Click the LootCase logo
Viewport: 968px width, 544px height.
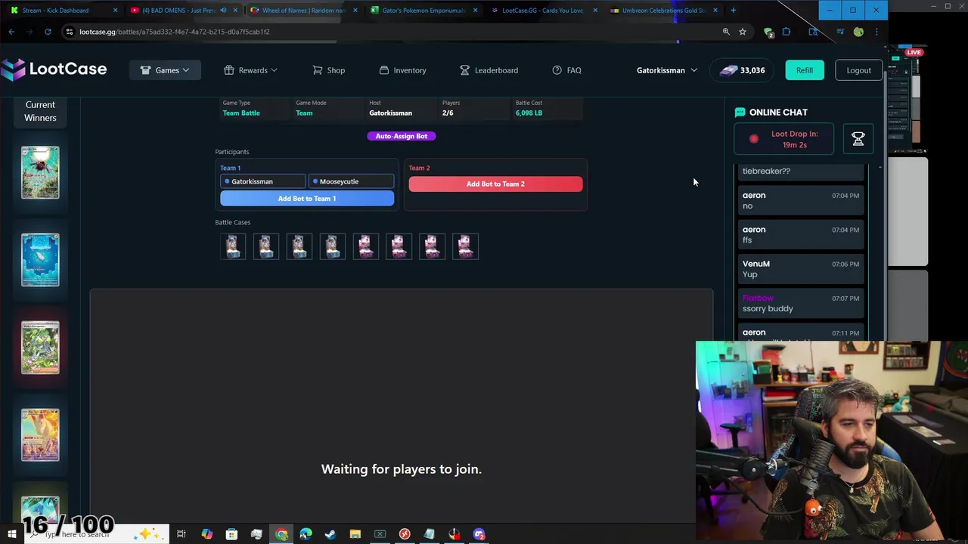(54, 70)
